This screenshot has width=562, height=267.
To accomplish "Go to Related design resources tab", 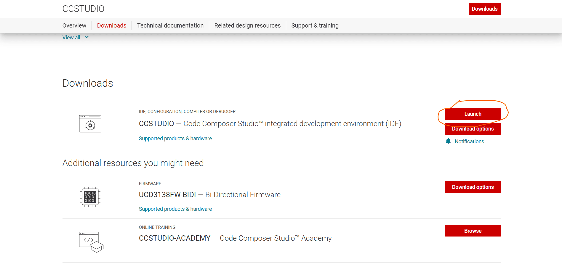I will (x=247, y=25).
